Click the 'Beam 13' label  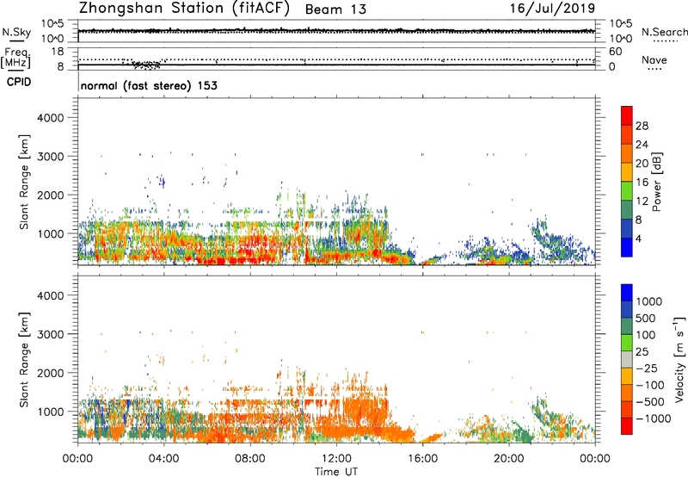click(335, 9)
